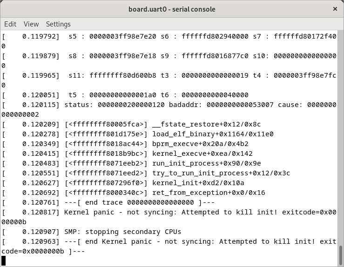344x267 pixels.
Task: Open the View menu
Action: (x=31, y=24)
